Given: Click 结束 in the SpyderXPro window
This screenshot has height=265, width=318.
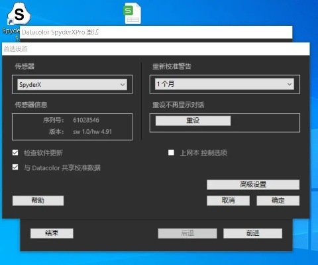Looking at the screenshot, I should (52, 233).
